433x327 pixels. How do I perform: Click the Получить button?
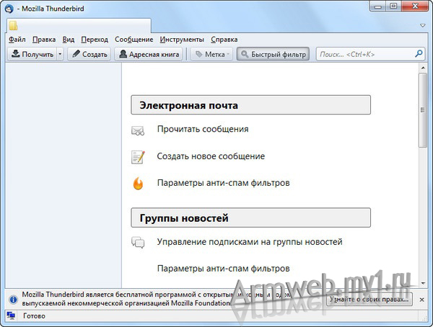(x=32, y=54)
